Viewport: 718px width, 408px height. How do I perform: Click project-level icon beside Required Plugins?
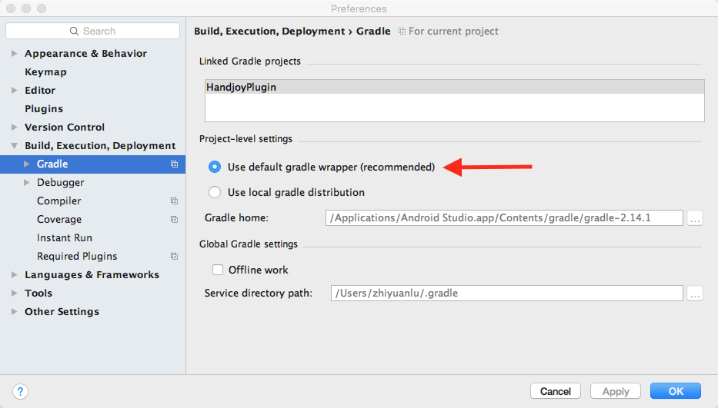(x=174, y=257)
